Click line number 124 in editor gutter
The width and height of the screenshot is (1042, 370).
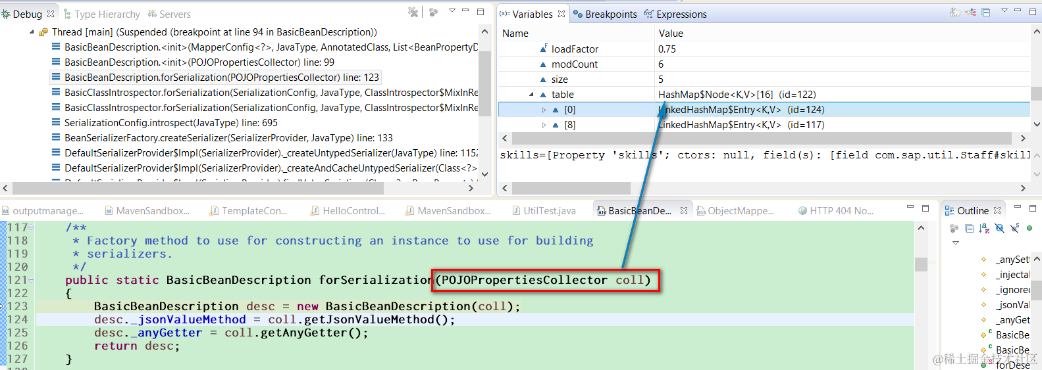[17, 319]
